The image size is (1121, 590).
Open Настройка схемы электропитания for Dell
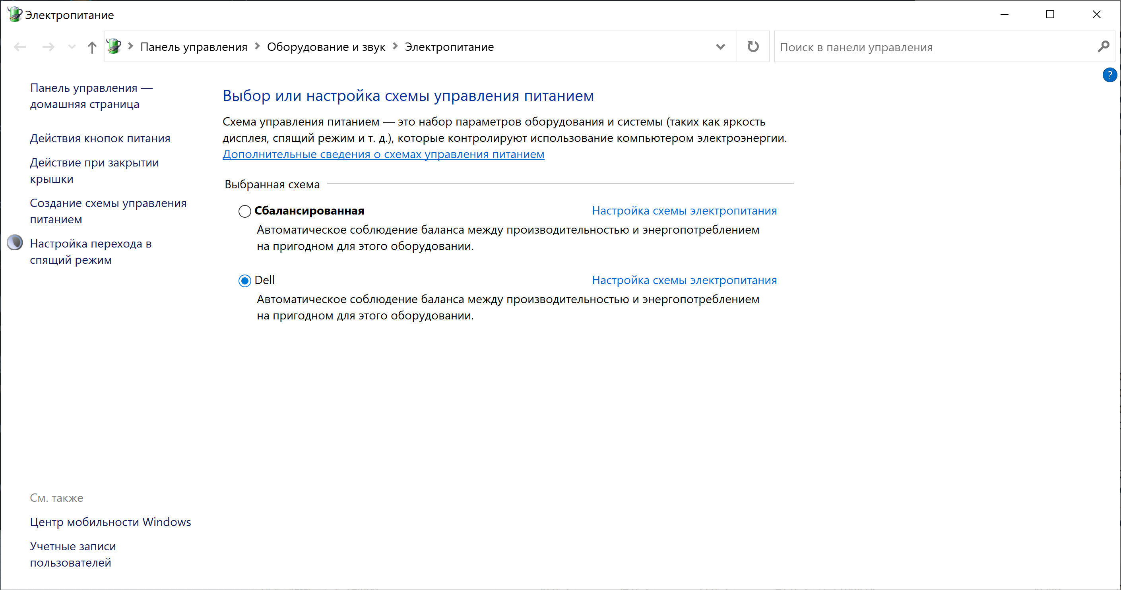[684, 280]
